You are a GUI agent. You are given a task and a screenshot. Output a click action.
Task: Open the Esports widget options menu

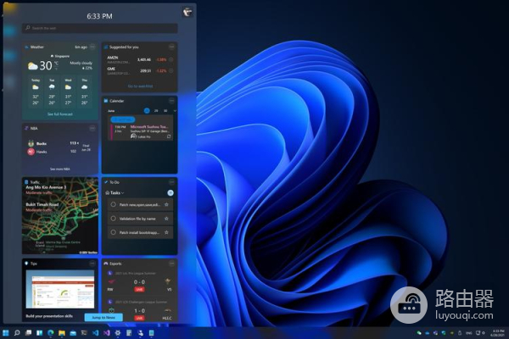(171, 263)
